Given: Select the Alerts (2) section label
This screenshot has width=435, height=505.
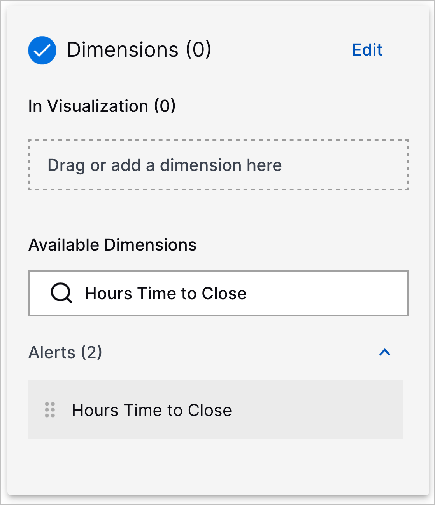Looking at the screenshot, I should click(65, 352).
